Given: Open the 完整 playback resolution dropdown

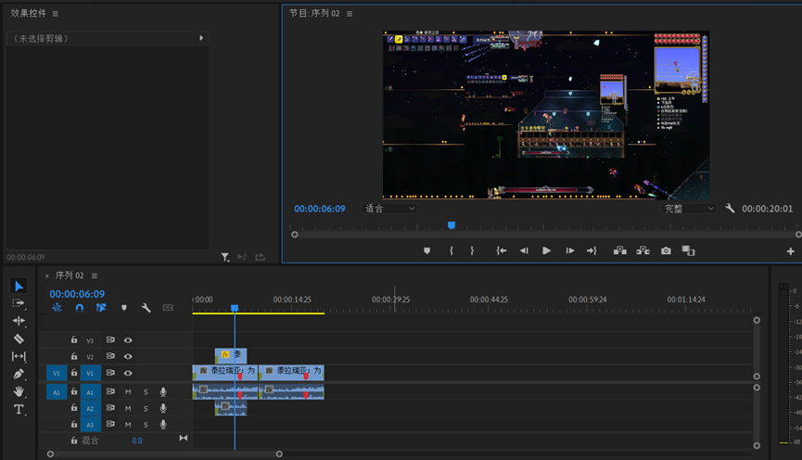Looking at the screenshot, I should pos(689,209).
